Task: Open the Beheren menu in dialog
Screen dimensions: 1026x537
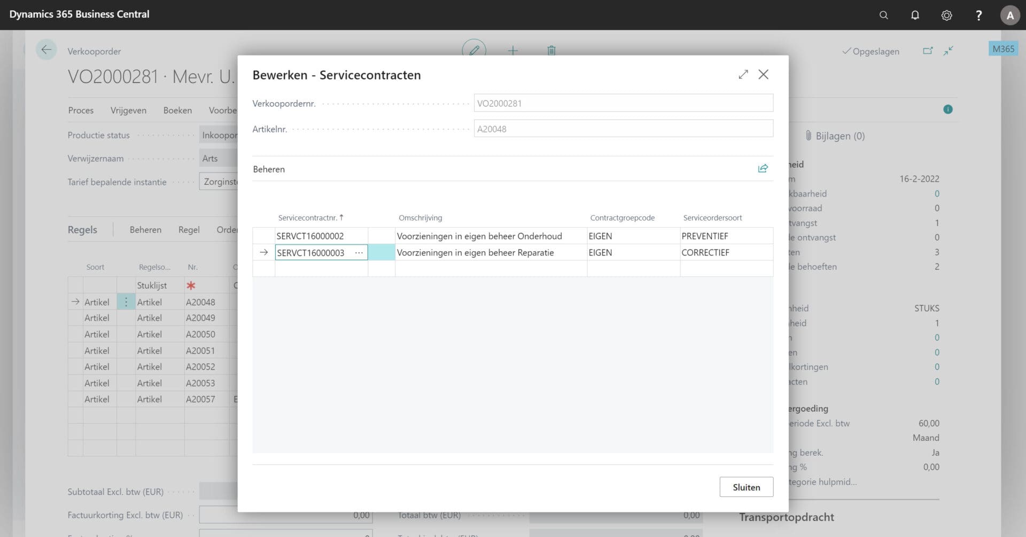Action: [x=269, y=169]
